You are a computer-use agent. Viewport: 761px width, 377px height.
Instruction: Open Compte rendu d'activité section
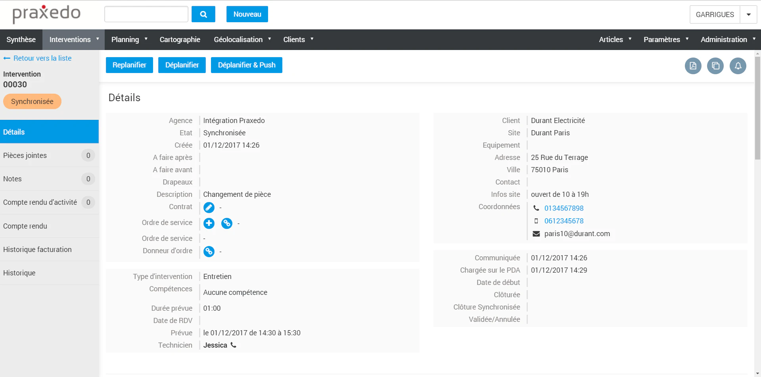pos(49,202)
